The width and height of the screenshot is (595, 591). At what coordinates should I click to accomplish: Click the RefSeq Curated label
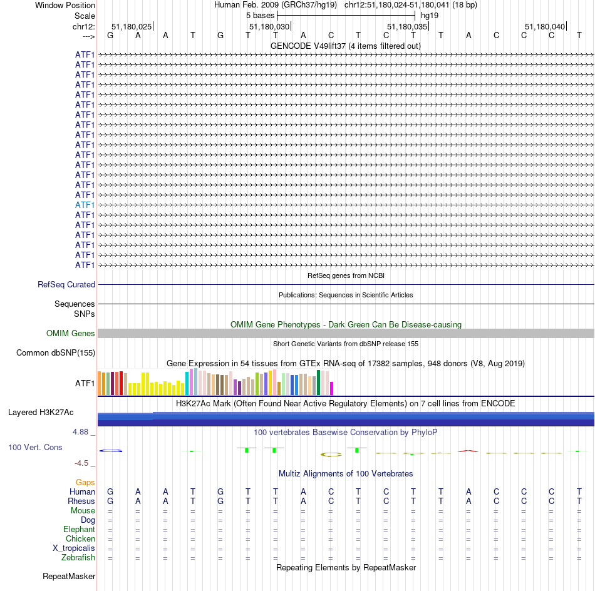[x=66, y=284]
